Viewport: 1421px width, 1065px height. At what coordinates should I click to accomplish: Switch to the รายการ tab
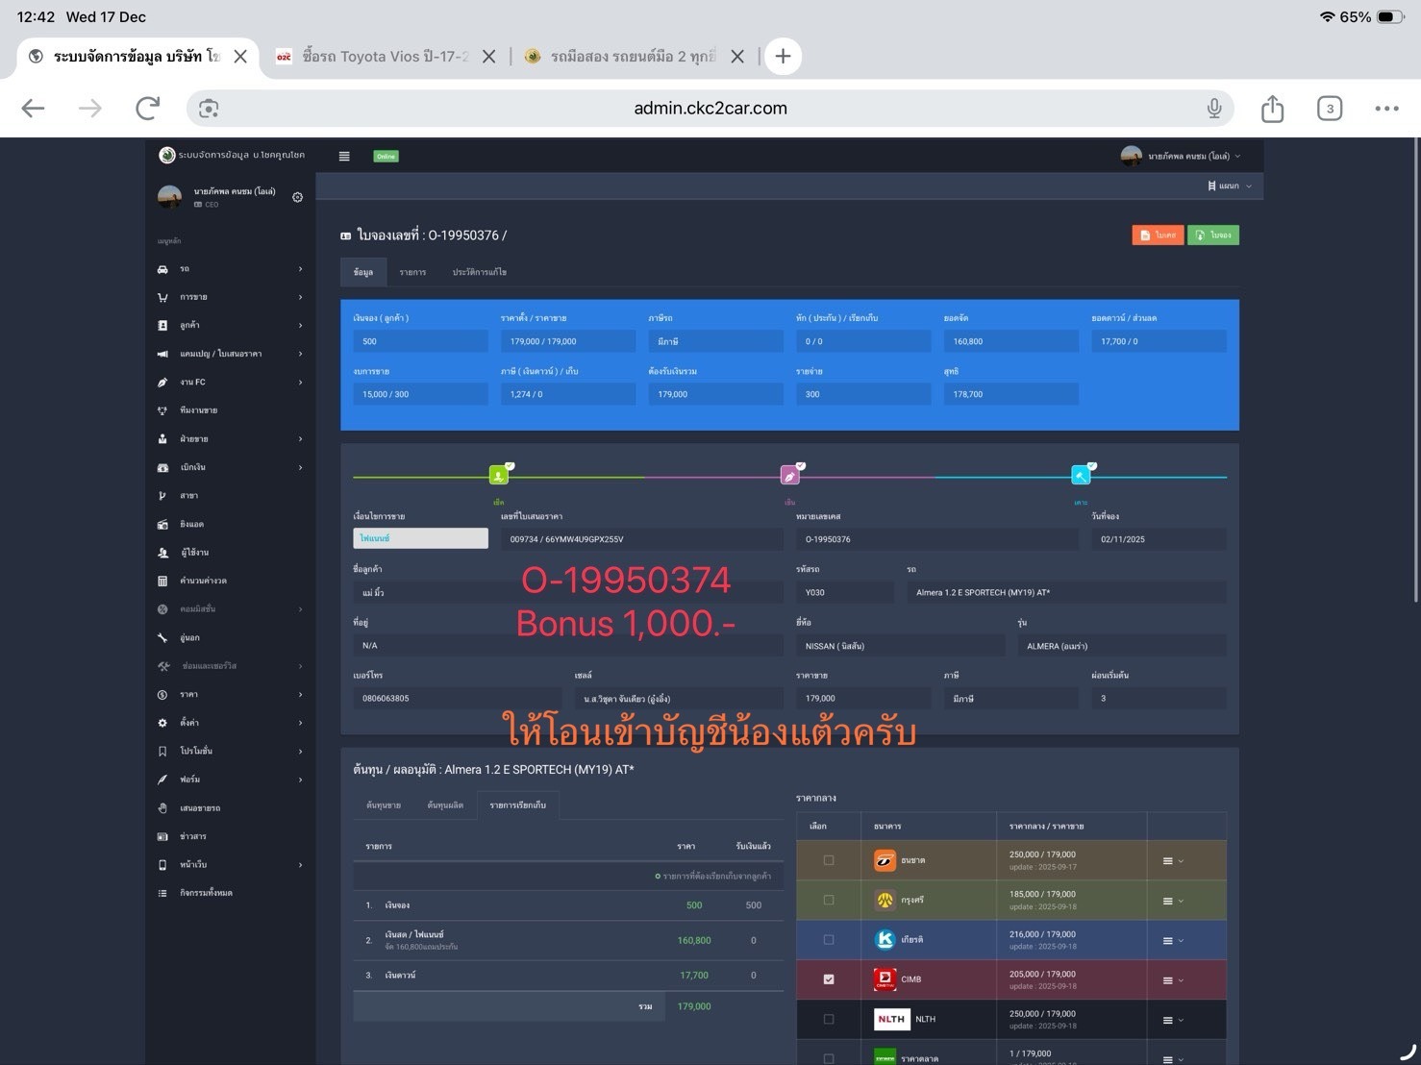click(412, 272)
